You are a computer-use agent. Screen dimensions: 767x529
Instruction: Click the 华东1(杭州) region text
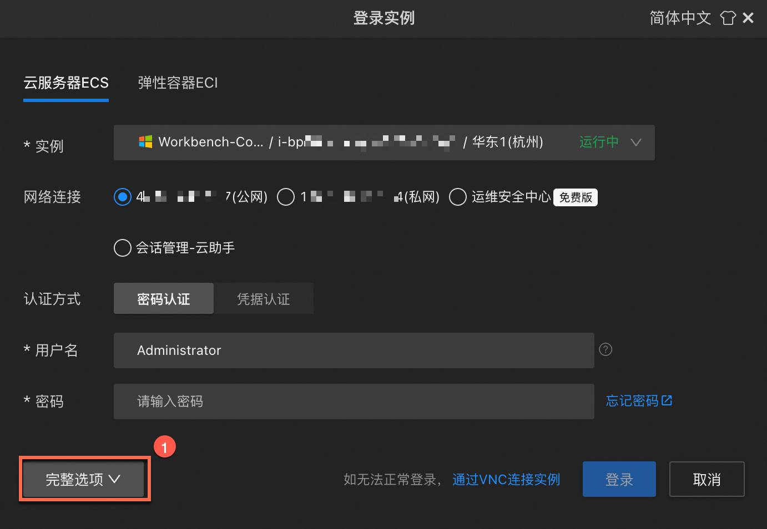508,142
